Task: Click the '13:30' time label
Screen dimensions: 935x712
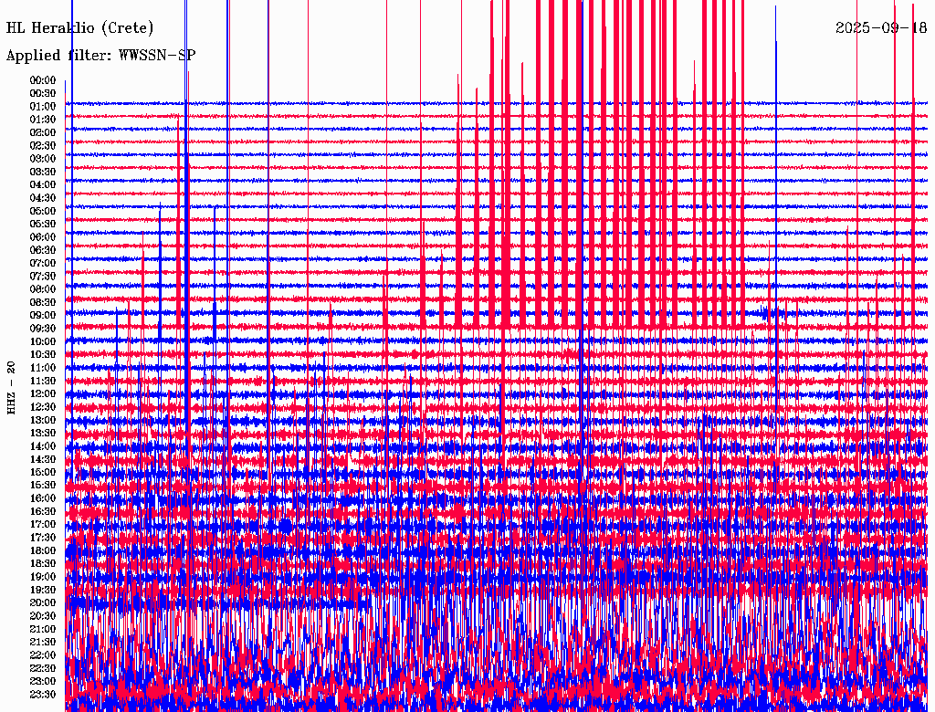Action: (x=43, y=433)
